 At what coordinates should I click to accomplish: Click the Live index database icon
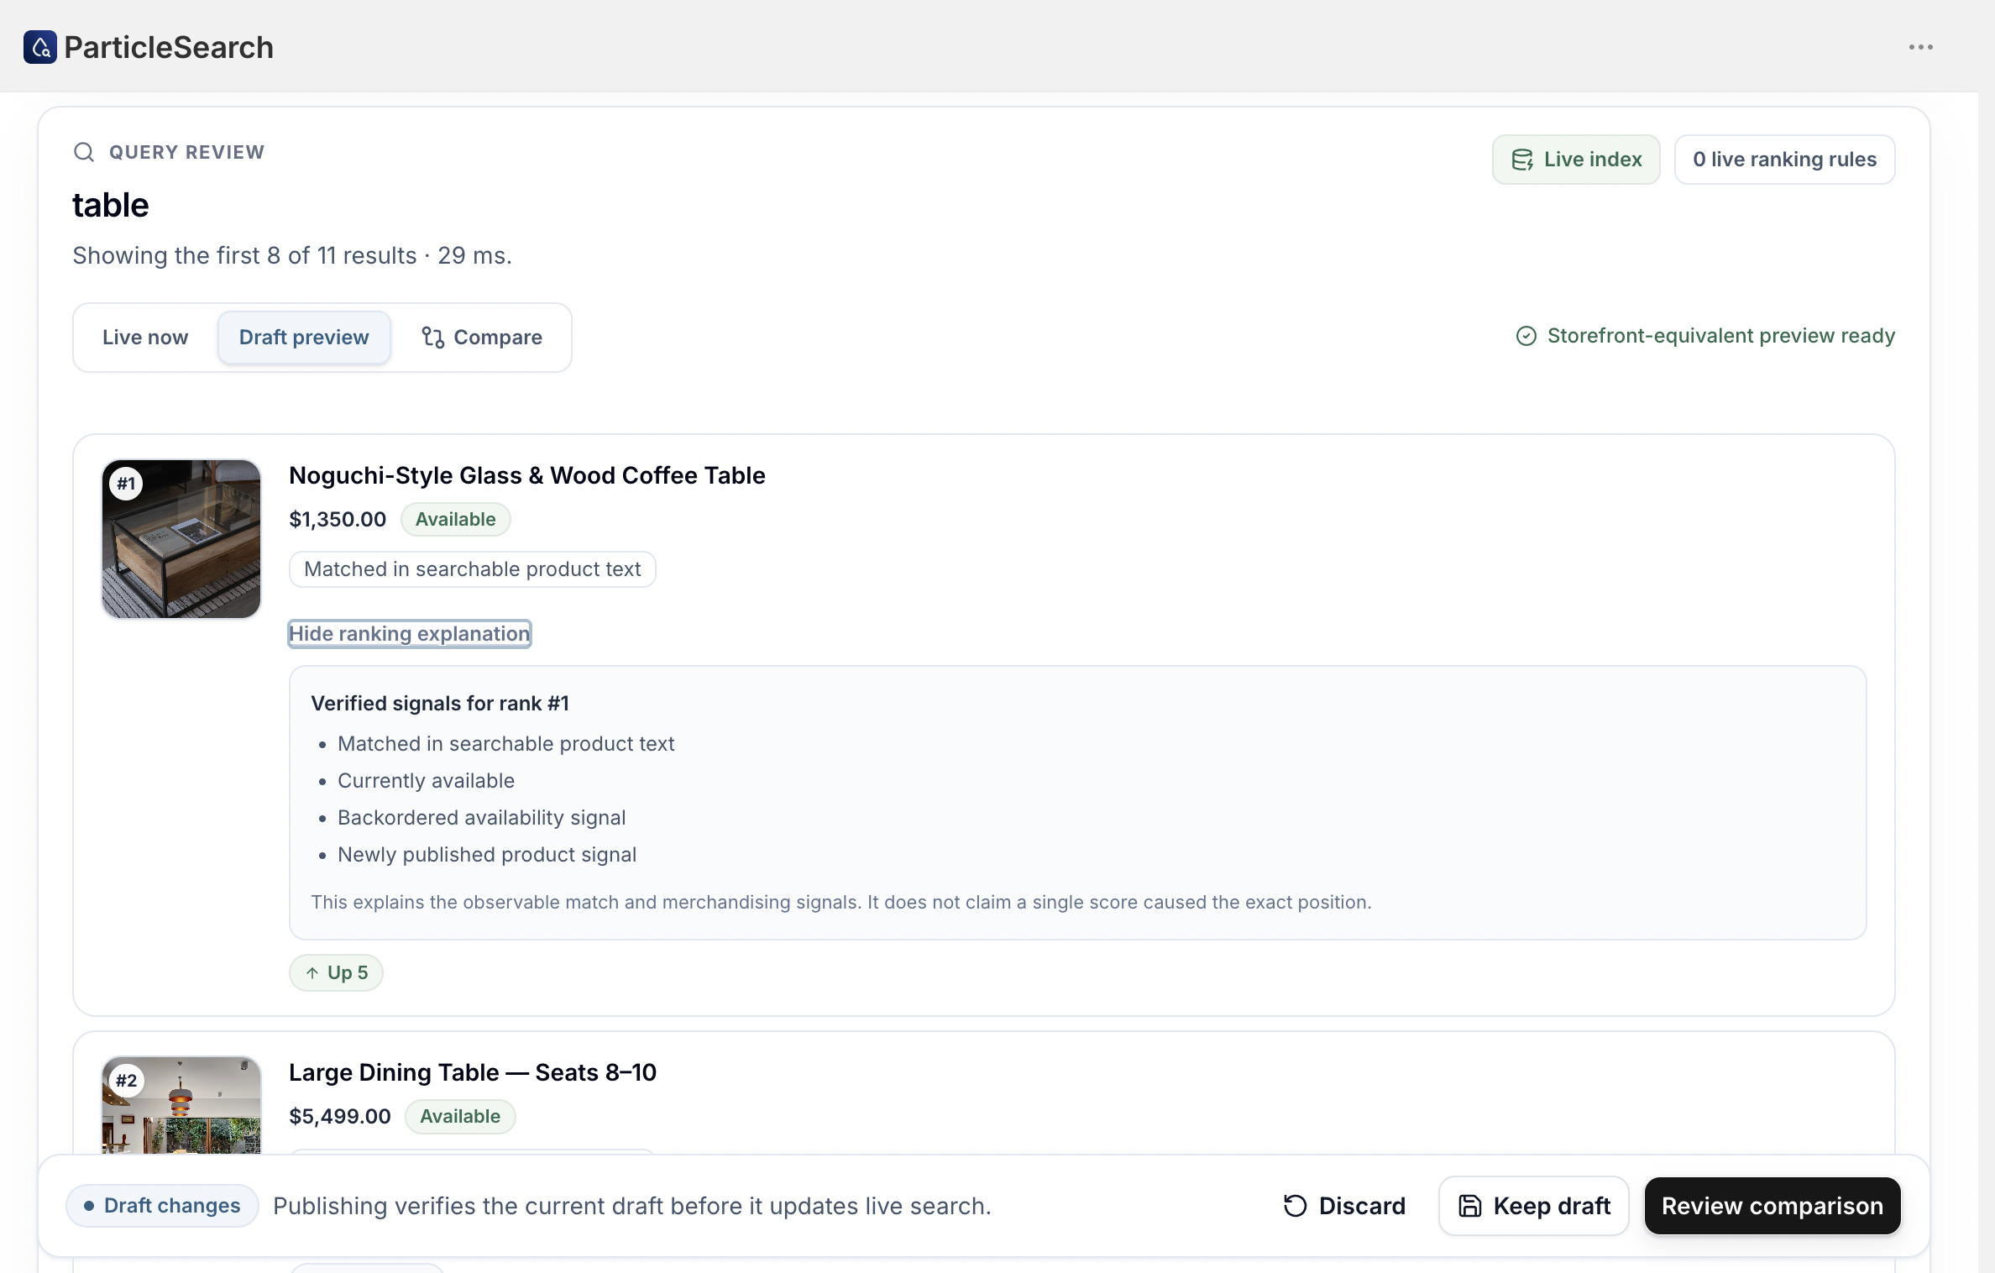pyautogui.click(x=1522, y=160)
